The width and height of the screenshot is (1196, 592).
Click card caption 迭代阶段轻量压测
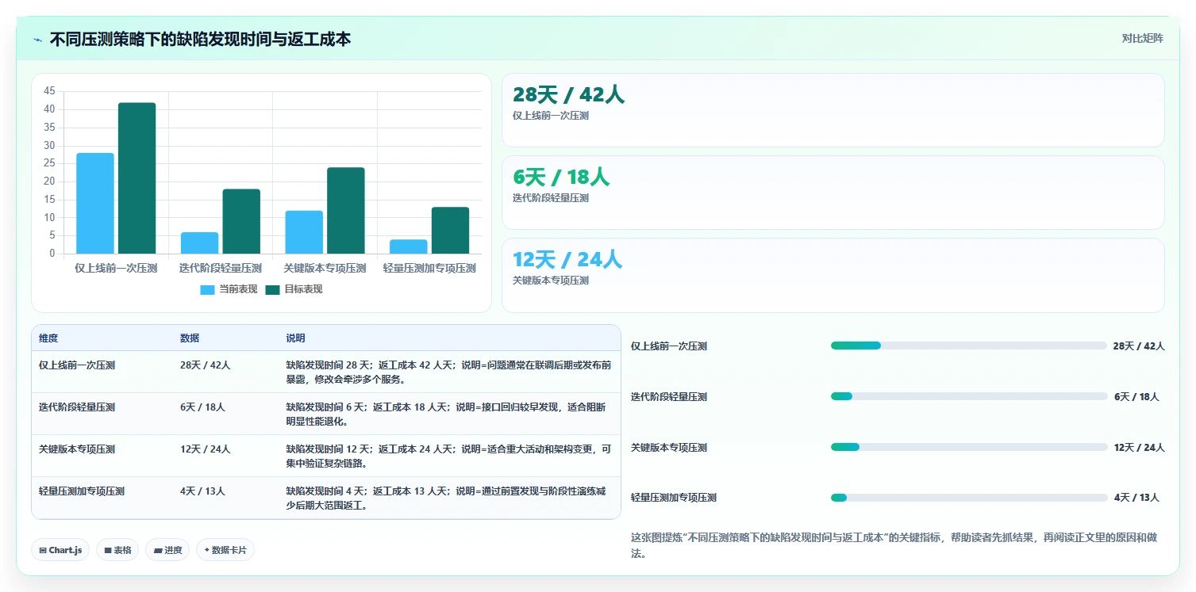[x=551, y=198]
